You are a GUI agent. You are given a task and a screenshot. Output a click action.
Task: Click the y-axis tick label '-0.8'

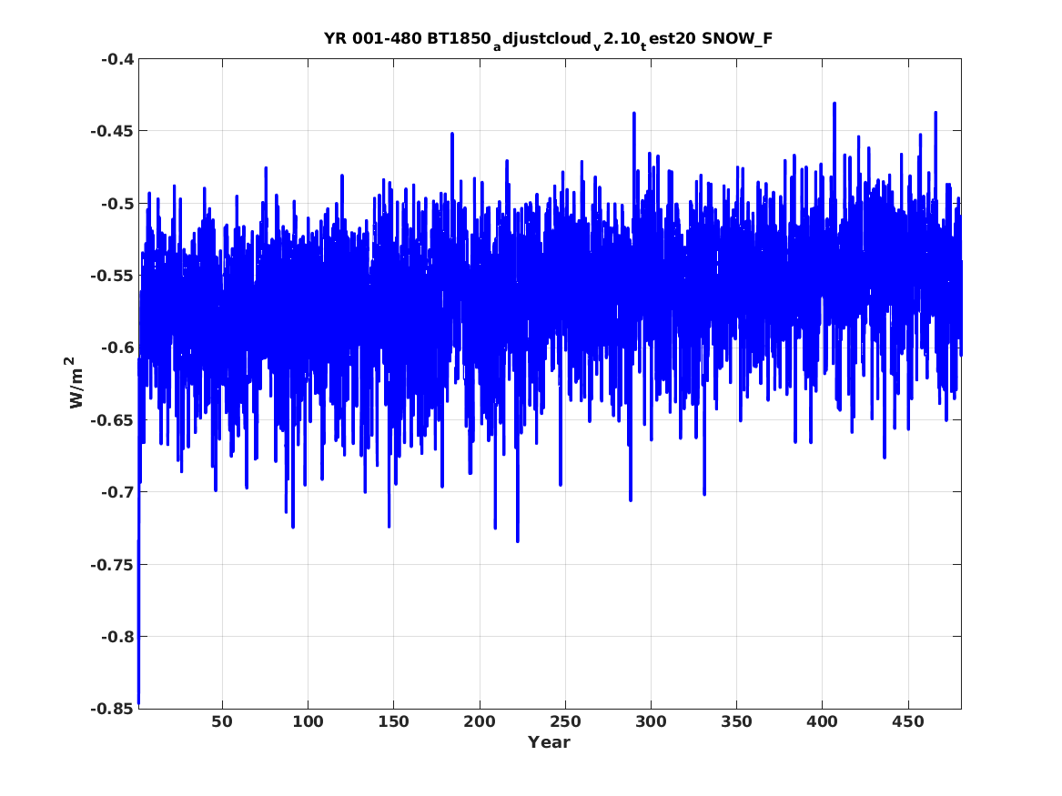pos(117,637)
